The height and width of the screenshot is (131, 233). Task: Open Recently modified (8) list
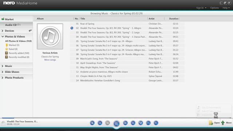(19, 57)
